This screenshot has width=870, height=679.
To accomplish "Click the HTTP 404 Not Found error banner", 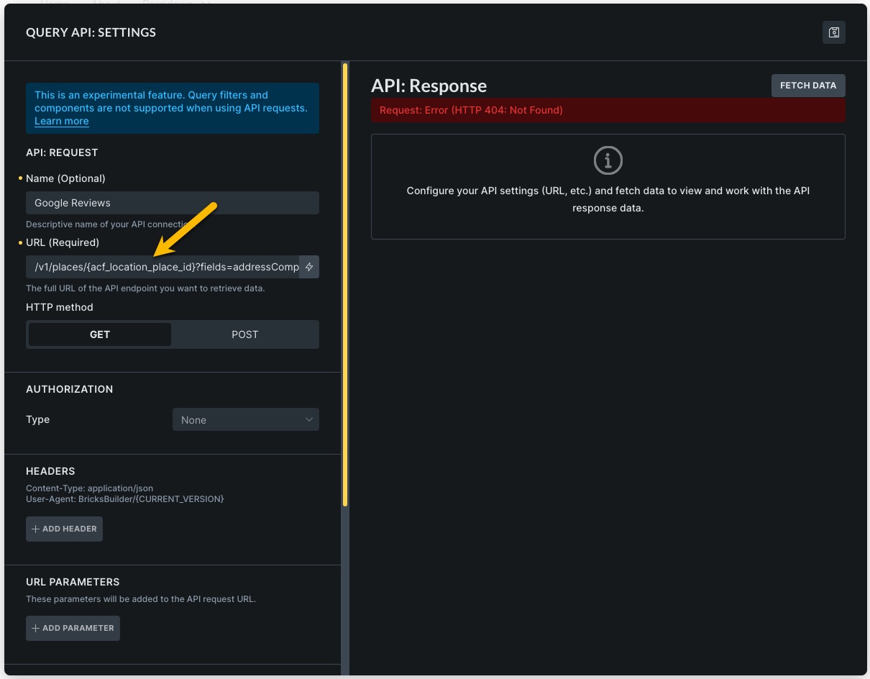I will point(608,111).
